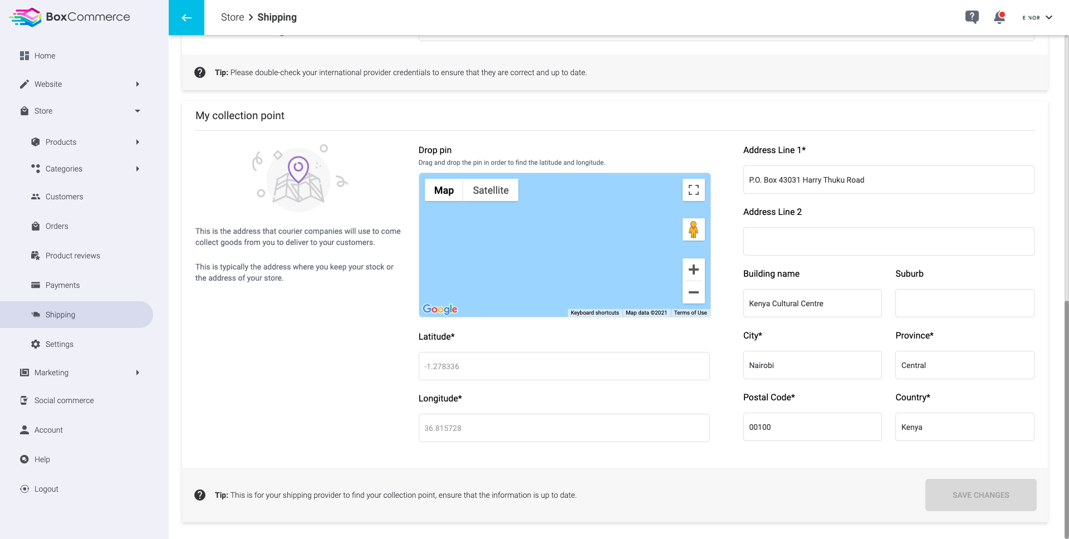Open the notifications bell
Image resolution: width=1069 pixels, height=539 pixels.
[999, 17]
